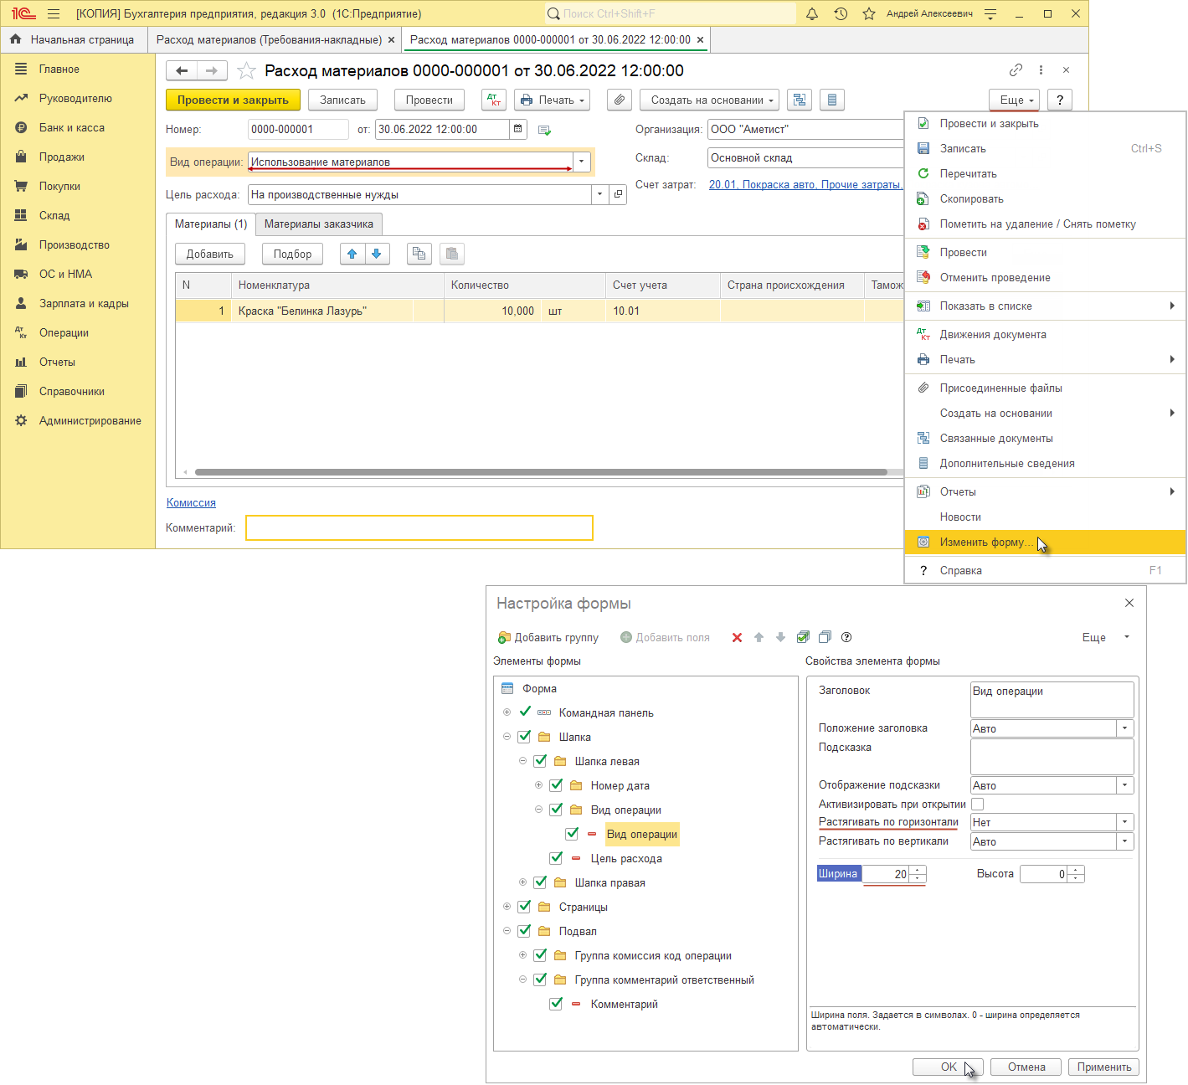The width and height of the screenshot is (1188, 1085).
Task: Click Провести и закрыть yellow button
Action: pos(233,100)
